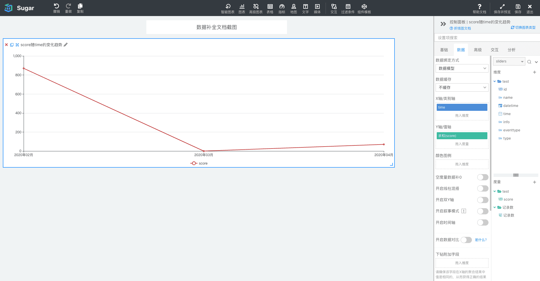The width and height of the screenshot is (540, 281).
Task: Click the 求和(score) field in Y轴
Action: point(462,136)
